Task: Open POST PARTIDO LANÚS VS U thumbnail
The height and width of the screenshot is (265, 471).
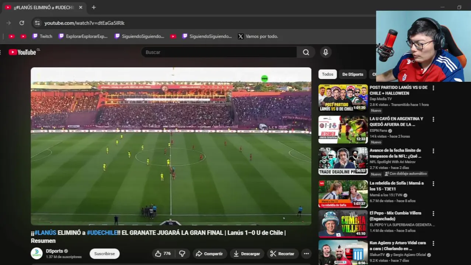Action: (x=343, y=98)
